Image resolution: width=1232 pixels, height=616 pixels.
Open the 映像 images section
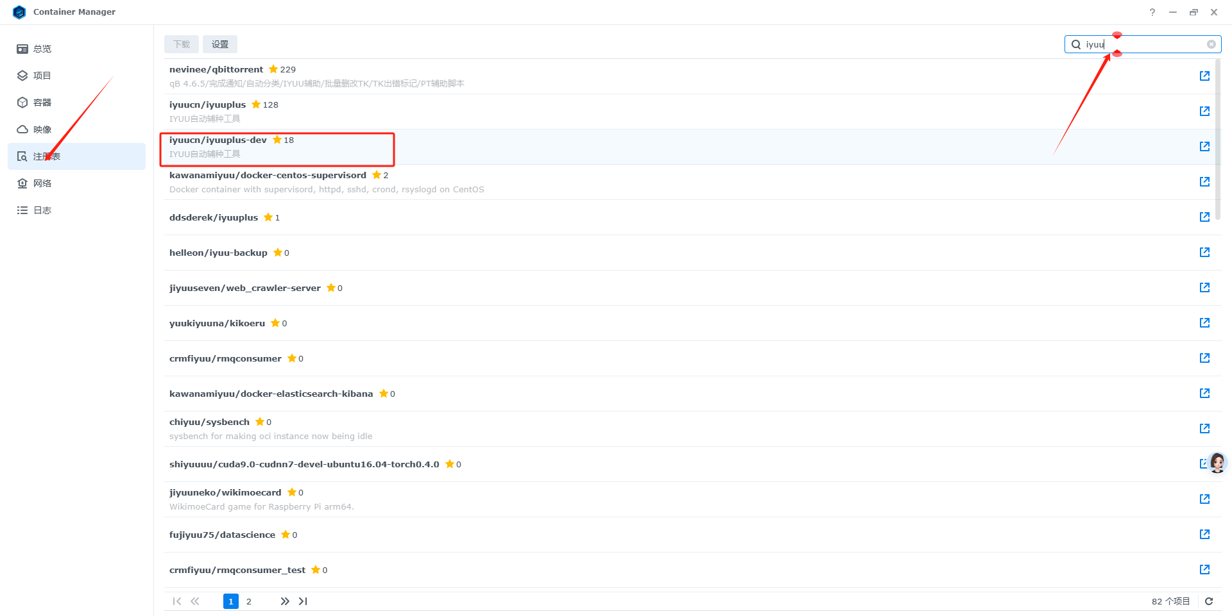42,129
